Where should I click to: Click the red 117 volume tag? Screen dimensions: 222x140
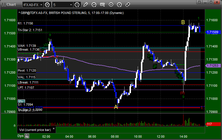tap(213, 124)
